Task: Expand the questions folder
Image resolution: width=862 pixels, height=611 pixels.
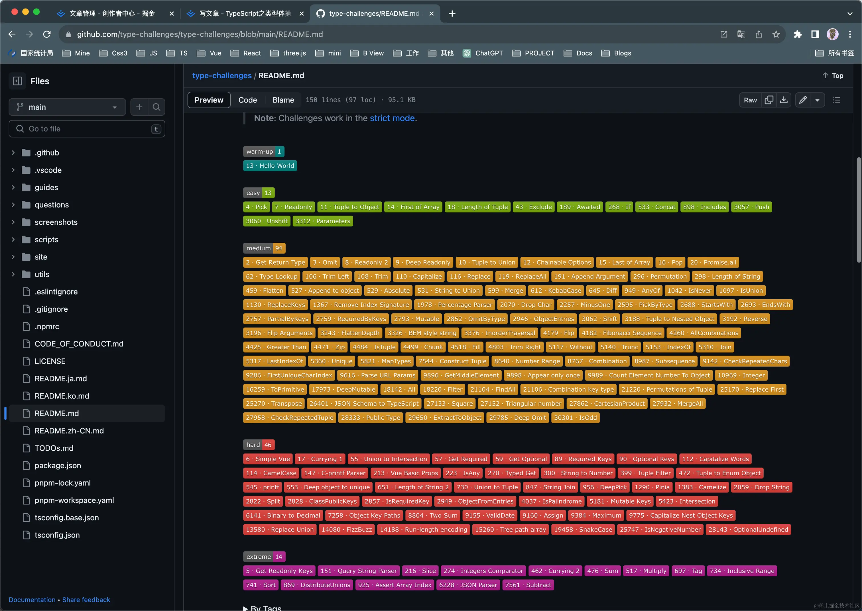Action: coord(13,205)
